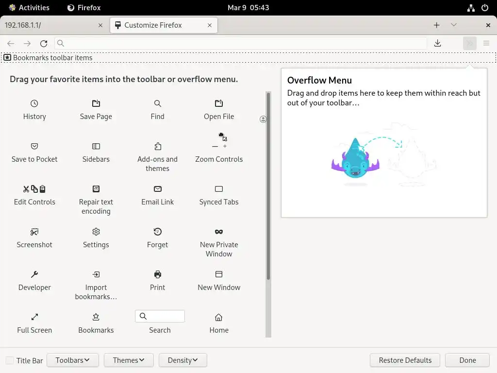
Task: Select the Settings gear icon
Action: pyautogui.click(x=96, y=232)
